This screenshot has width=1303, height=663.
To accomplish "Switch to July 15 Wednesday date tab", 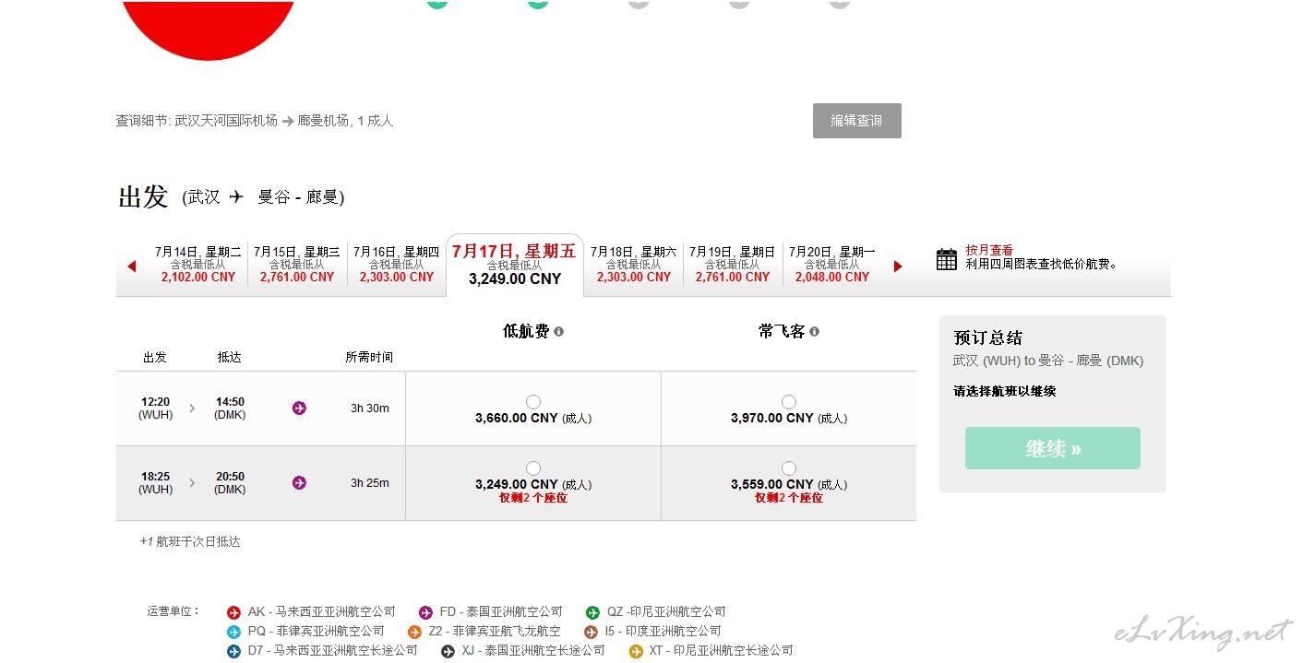I will click(297, 265).
